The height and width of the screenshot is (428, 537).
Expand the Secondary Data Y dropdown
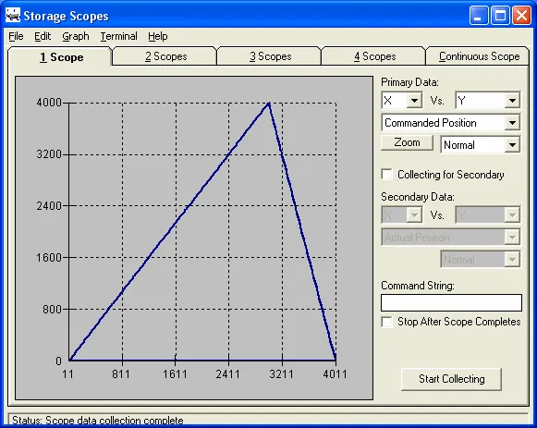512,215
